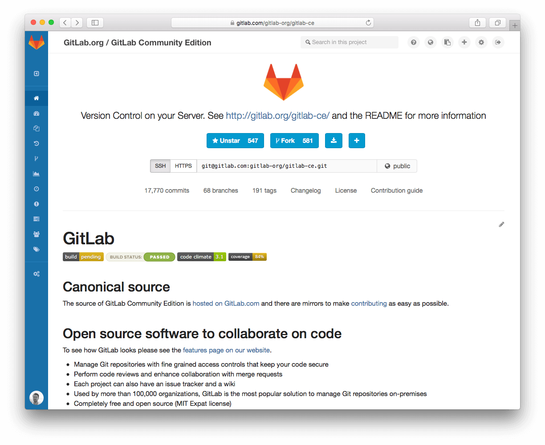Select the labels tag icon in the sidebar
Screen dimensions: 545x445
[x=37, y=249]
